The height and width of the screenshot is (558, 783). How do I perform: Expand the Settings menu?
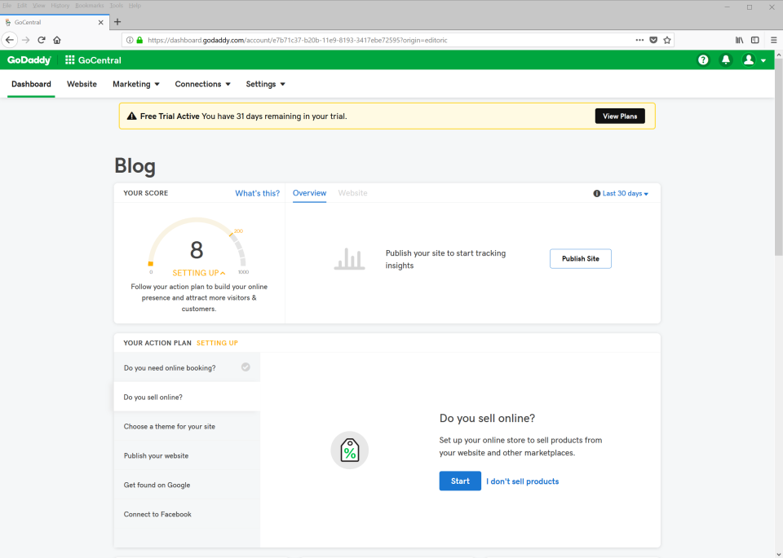point(265,84)
